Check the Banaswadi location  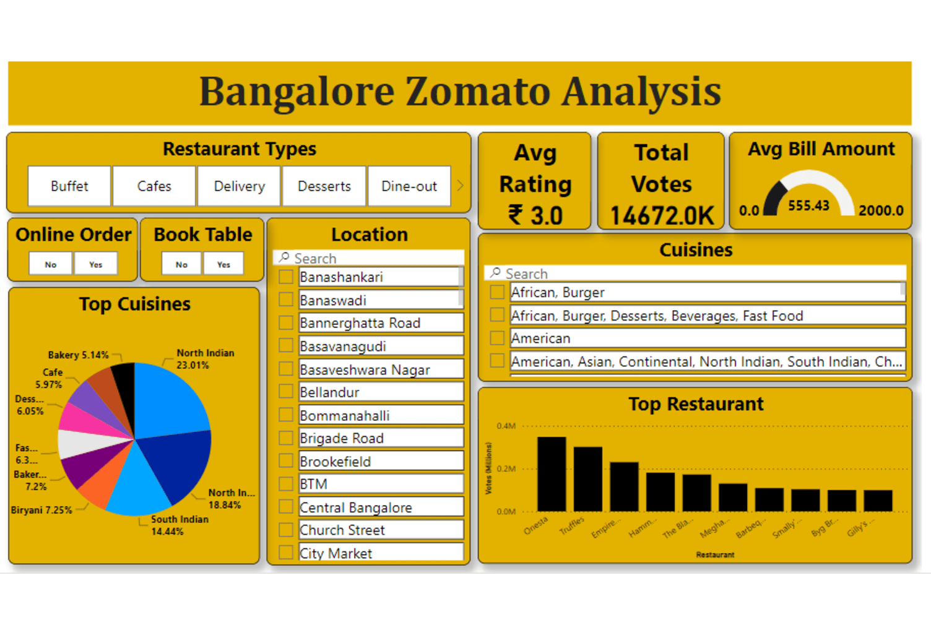pos(286,300)
